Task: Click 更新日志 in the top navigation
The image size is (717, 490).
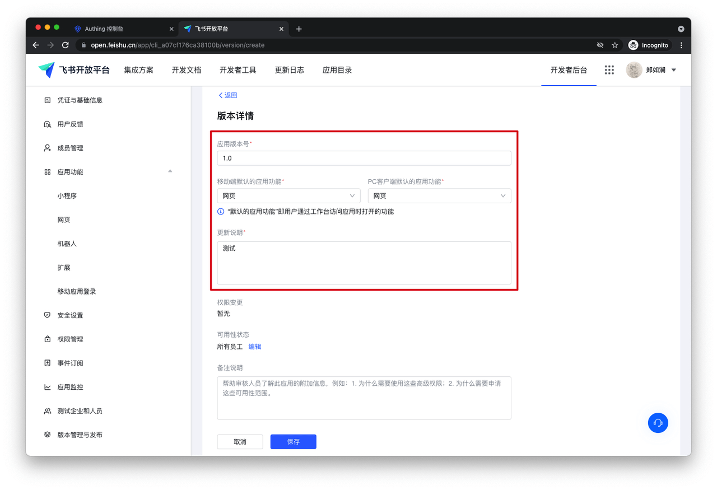Action: (289, 69)
